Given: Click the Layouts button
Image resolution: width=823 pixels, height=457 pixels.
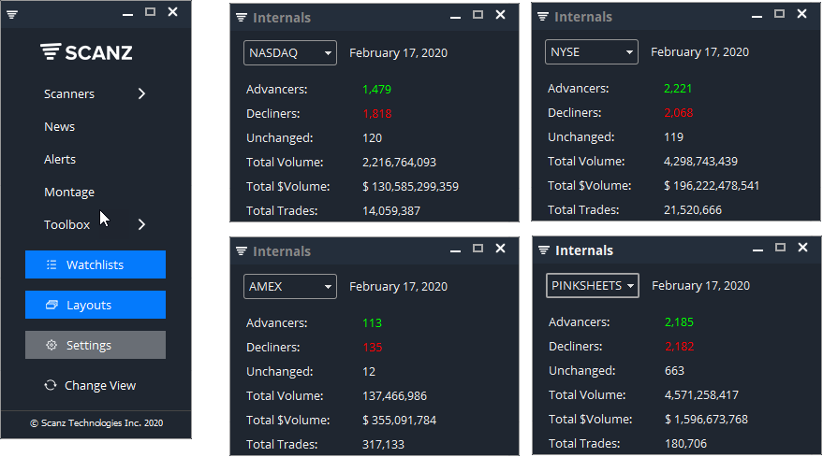Looking at the screenshot, I should point(96,305).
